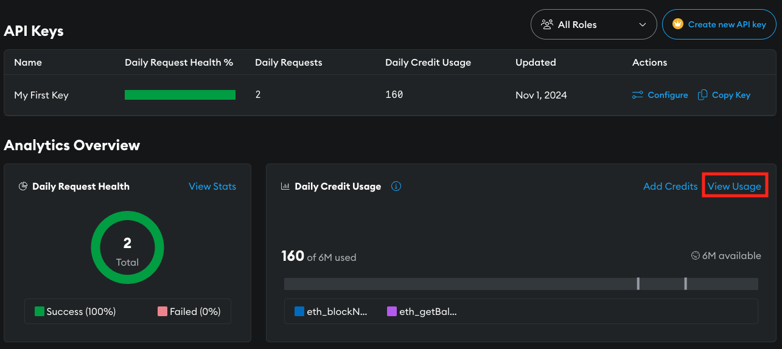Click Add Credits link
Image resolution: width=782 pixels, height=349 pixels.
click(670, 187)
